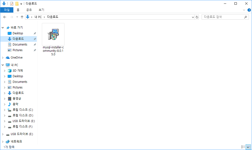Select the mysql-installer-community file icon
252x150 pixels.
(53, 34)
